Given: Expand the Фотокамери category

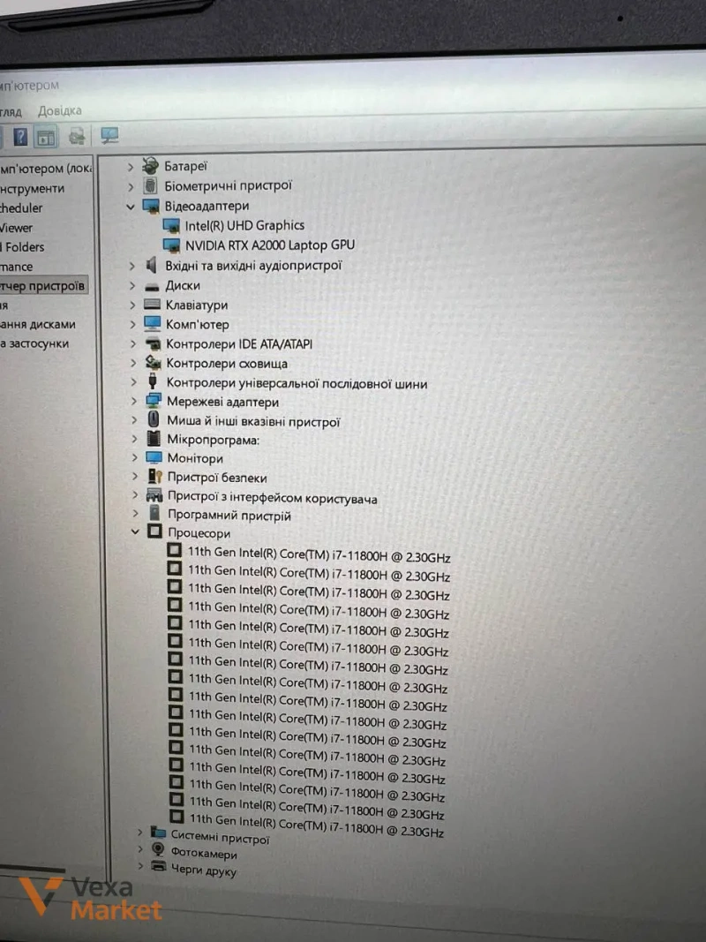Looking at the screenshot, I should (x=140, y=849).
